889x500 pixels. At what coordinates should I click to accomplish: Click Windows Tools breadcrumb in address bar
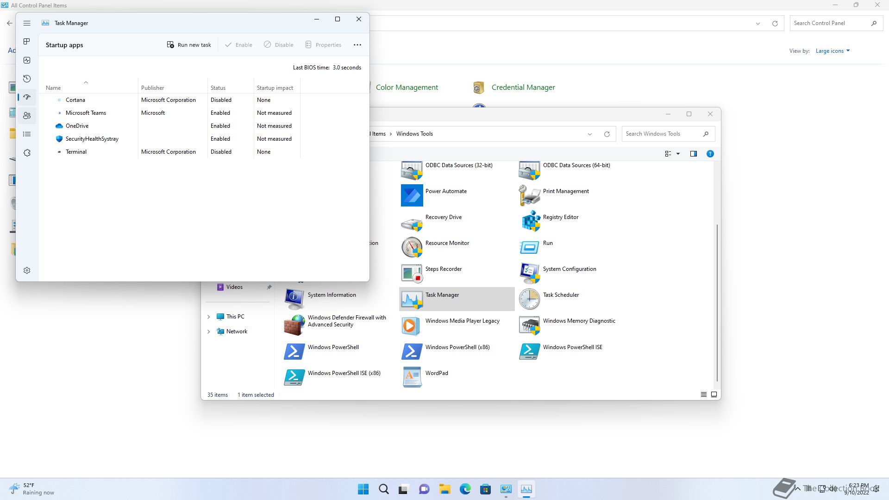414,134
